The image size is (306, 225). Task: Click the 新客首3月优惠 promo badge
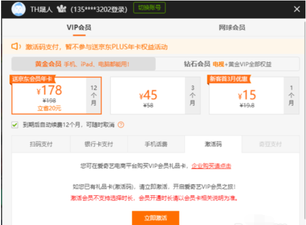tap(229, 79)
